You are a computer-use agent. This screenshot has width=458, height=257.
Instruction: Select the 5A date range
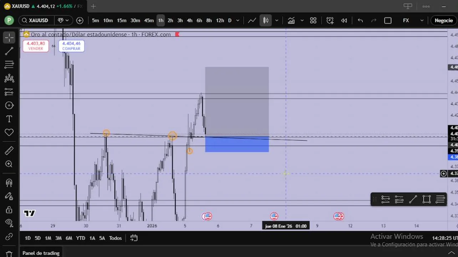click(102, 238)
